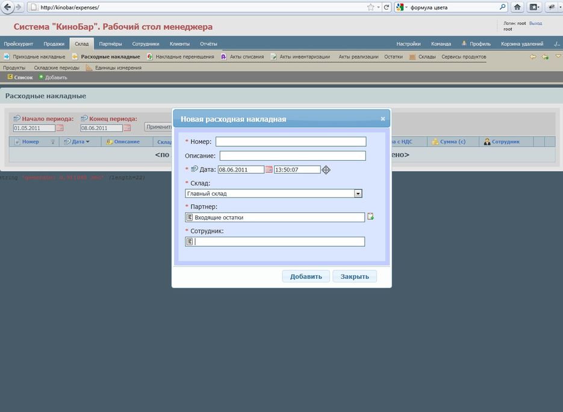The height and width of the screenshot is (412, 563).
Task: Open the Склад dropdown Главный склад
Action: click(x=273, y=193)
